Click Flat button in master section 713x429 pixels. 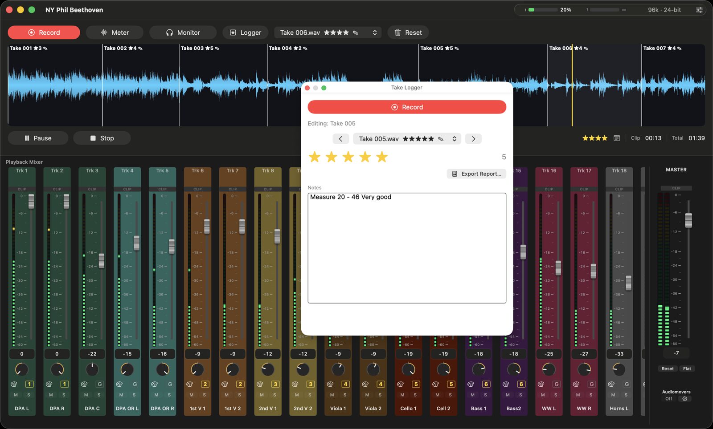(x=687, y=368)
